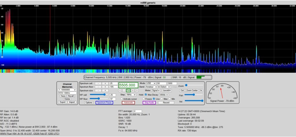Click the Spectrum Pause button
This screenshot has width=296, height=137.
point(104,103)
